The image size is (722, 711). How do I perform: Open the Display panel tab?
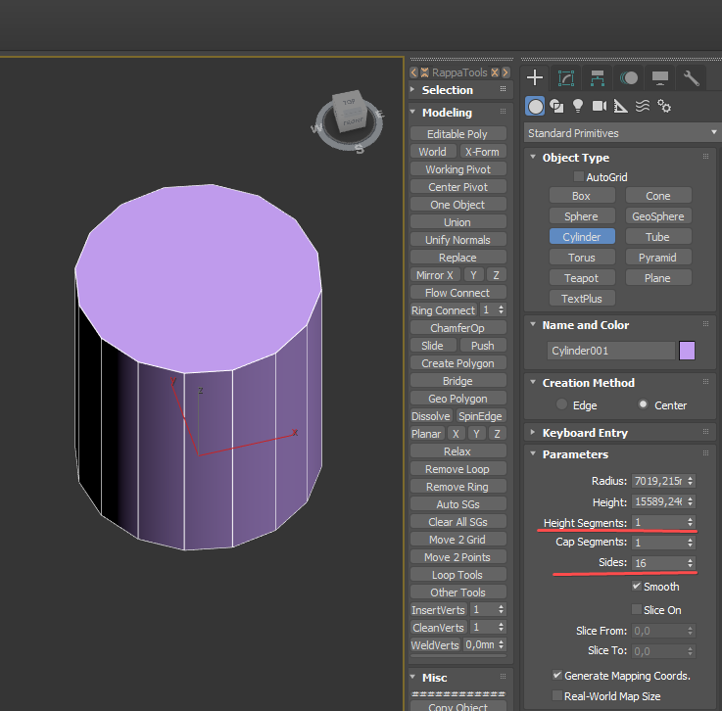(x=660, y=78)
